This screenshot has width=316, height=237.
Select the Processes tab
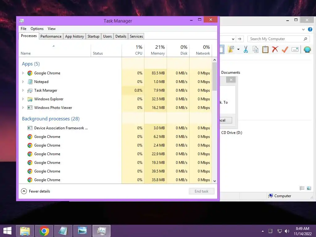point(29,36)
